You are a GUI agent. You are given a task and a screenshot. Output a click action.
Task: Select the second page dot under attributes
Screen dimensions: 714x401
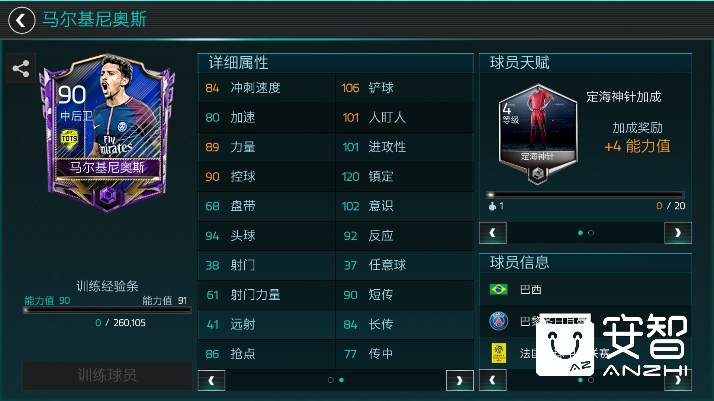(x=341, y=380)
